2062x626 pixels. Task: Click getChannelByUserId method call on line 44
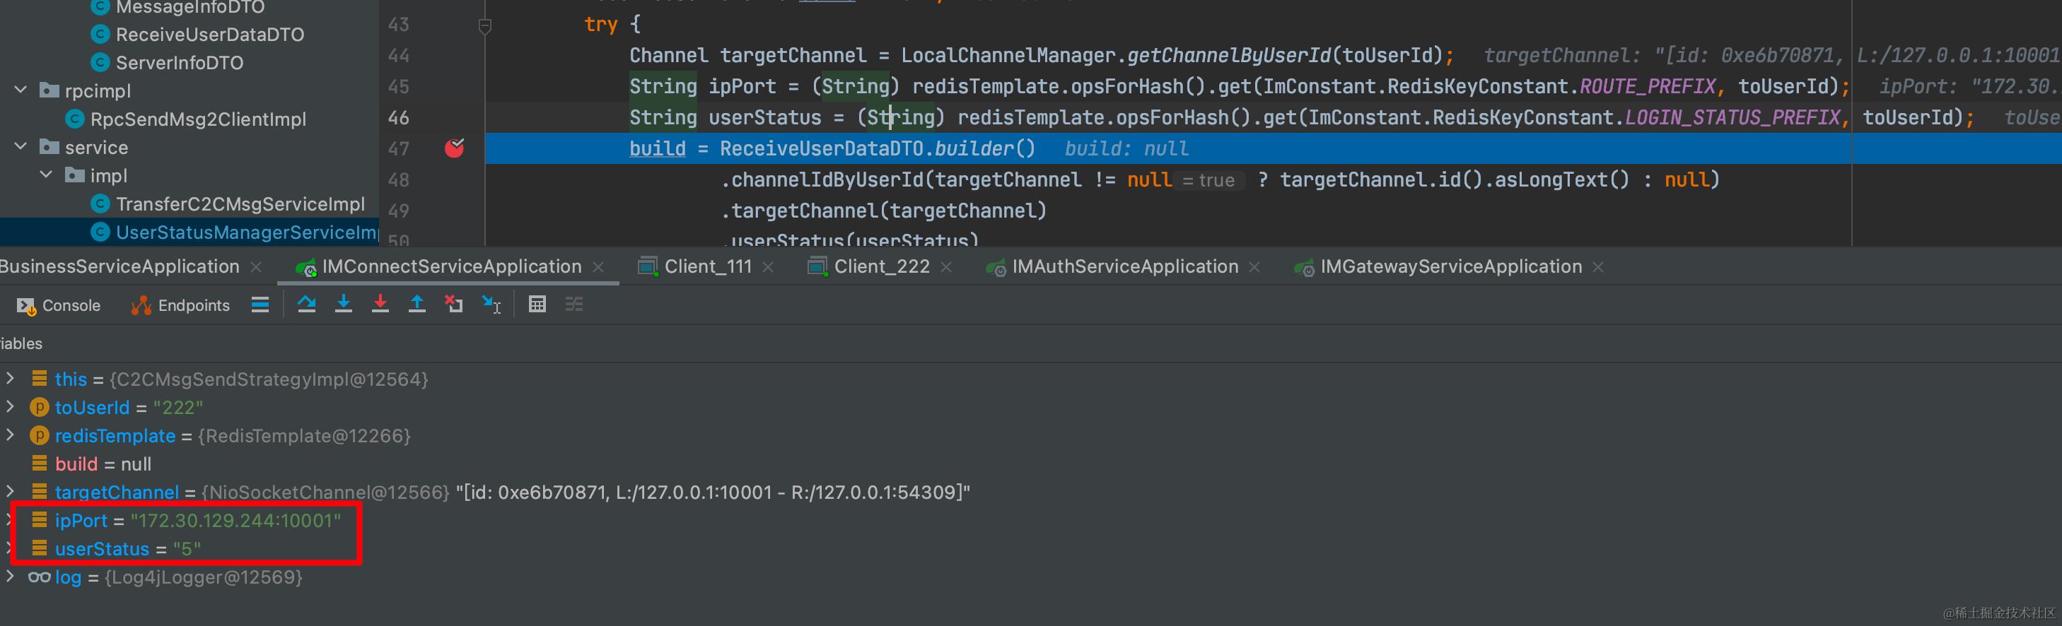click(1229, 55)
